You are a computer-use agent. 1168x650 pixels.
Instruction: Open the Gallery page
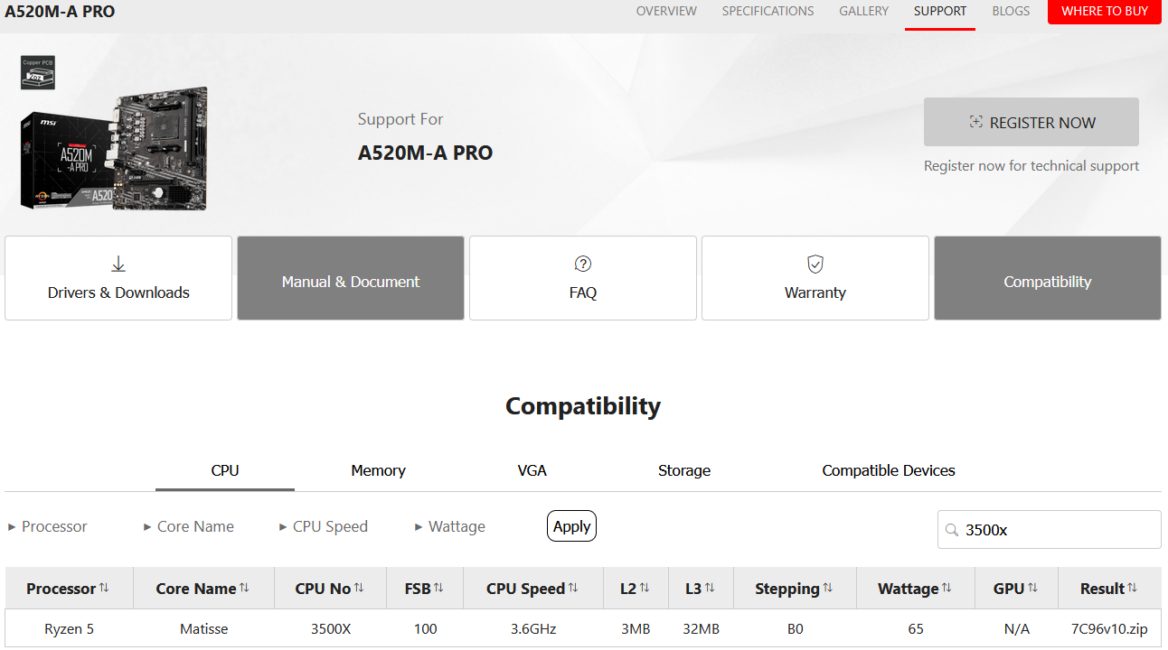(x=863, y=11)
